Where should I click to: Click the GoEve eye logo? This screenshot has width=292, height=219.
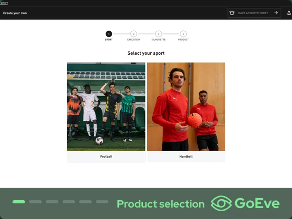point(221,203)
